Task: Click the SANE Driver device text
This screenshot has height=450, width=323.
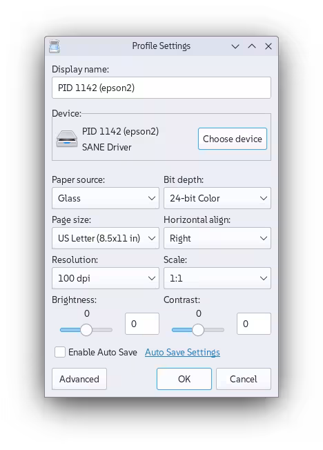Action: (x=106, y=147)
